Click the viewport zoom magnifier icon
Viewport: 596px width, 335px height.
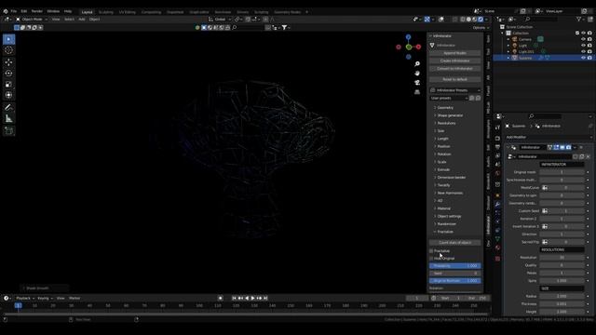click(x=417, y=64)
